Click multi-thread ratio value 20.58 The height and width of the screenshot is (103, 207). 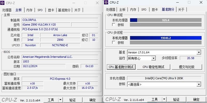[x=191, y=58]
